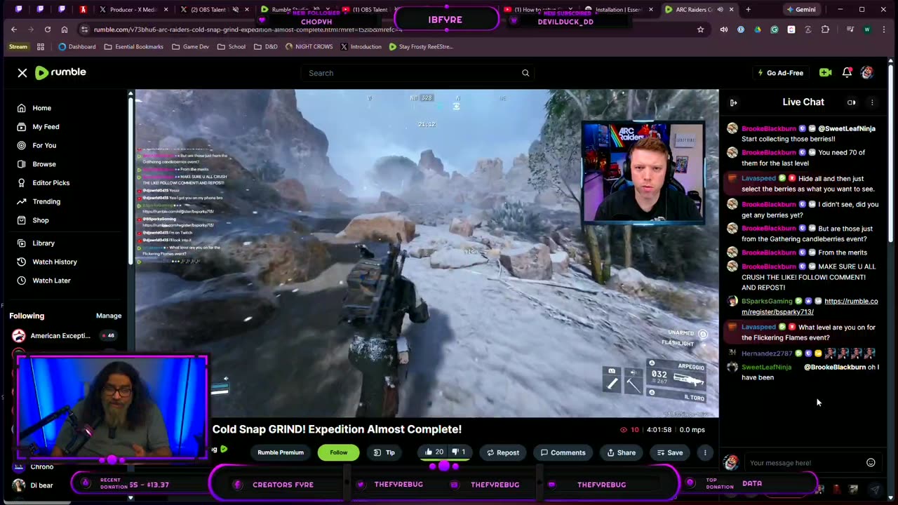Open Watch History in sidebar
The height and width of the screenshot is (505, 898).
click(55, 262)
